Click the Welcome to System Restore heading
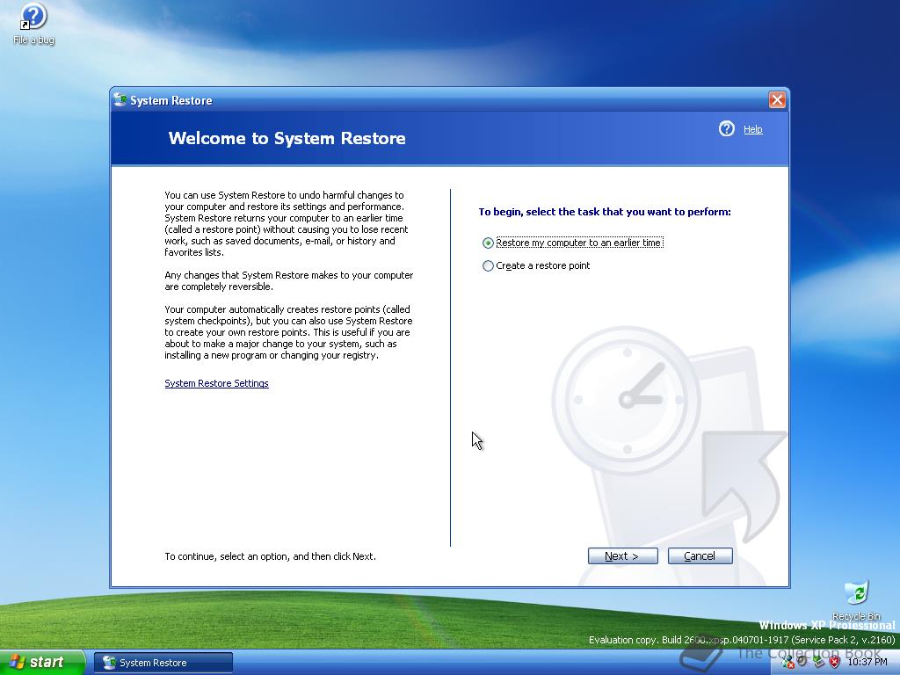 (287, 138)
